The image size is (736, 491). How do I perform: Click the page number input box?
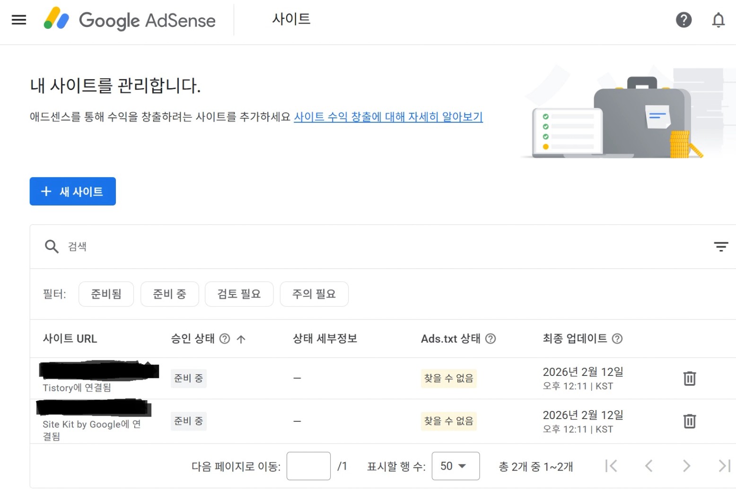pos(308,466)
